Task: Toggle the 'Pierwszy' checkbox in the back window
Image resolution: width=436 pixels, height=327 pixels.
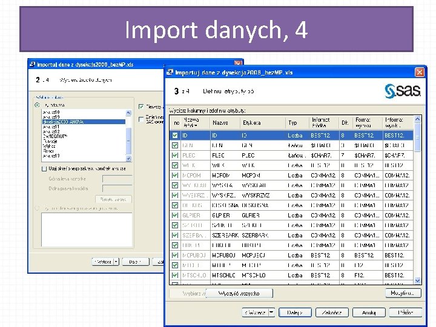Action: (141, 107)
